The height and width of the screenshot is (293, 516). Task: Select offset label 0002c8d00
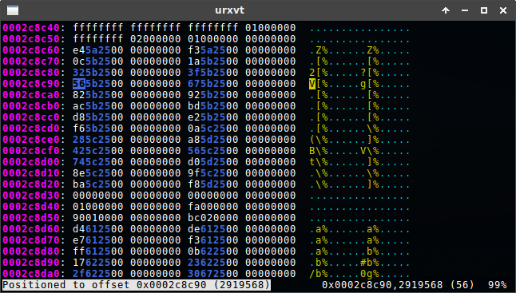(x=31, y=162)
